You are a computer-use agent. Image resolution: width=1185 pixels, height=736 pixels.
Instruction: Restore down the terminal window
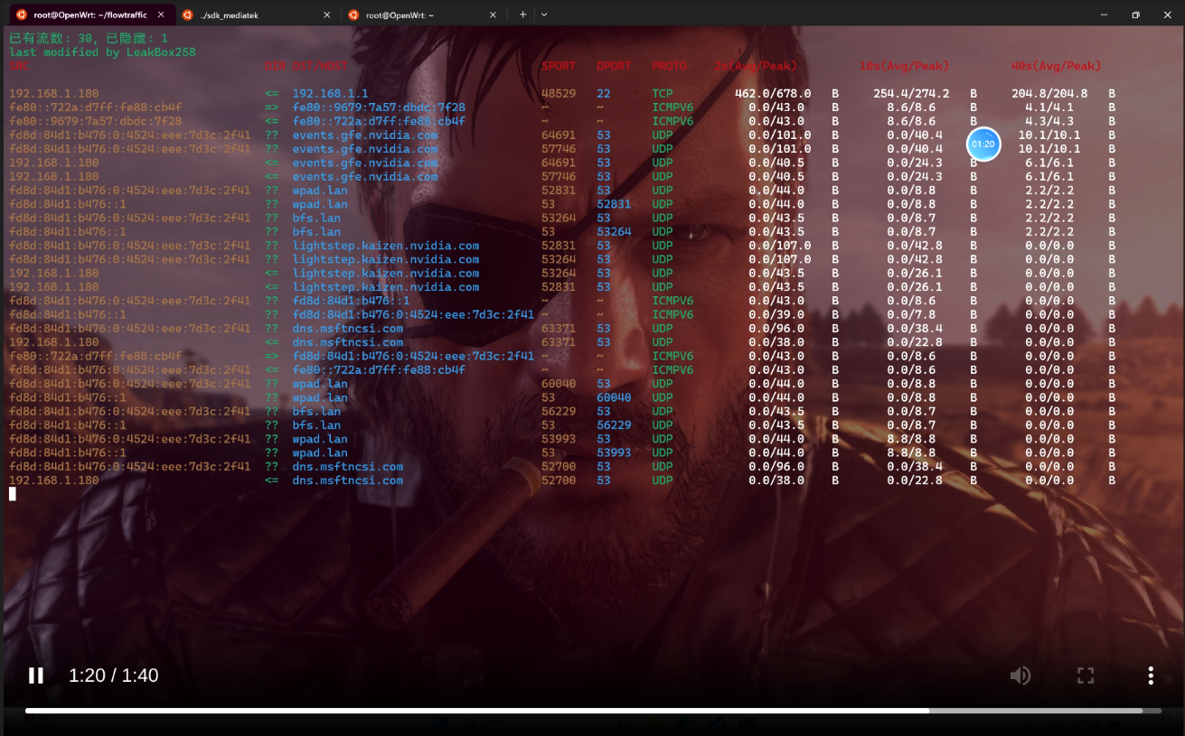(1135, 15)
